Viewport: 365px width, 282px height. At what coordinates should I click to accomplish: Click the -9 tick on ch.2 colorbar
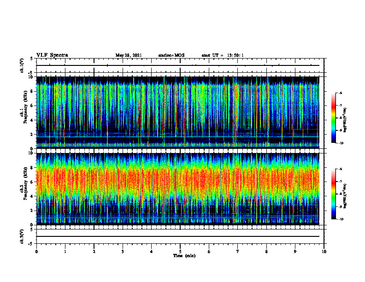(341, 206)
